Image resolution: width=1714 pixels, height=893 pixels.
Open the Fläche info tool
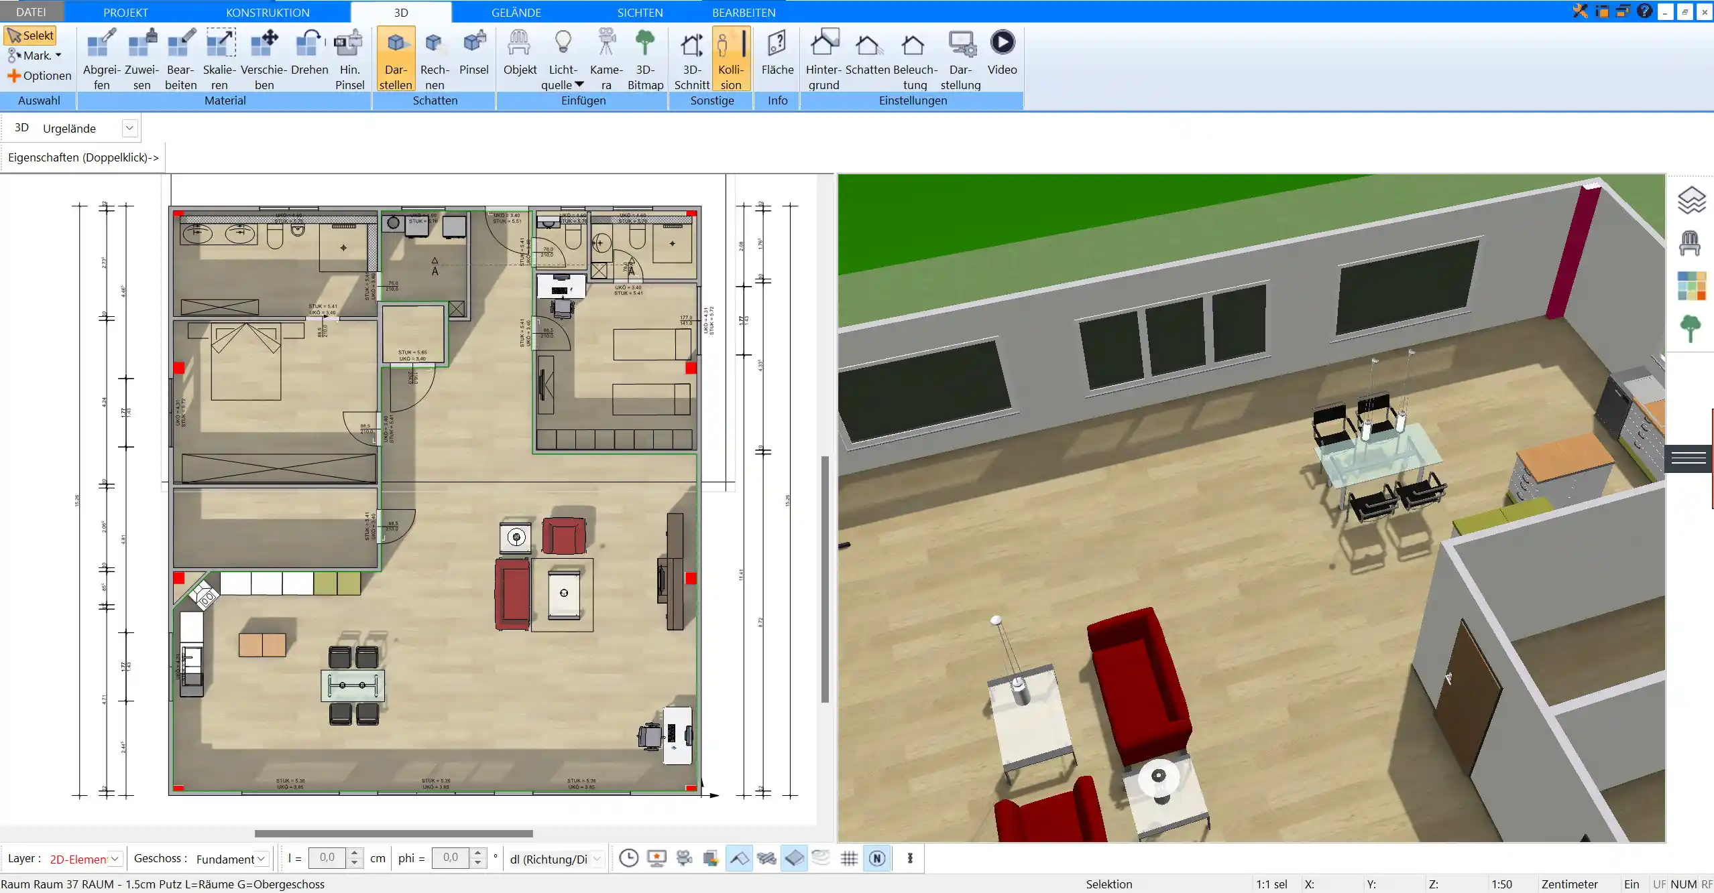(x=777, y=52)
